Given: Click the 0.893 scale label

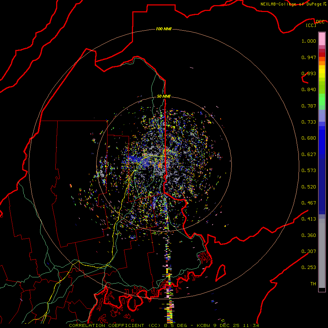Looking at the screenshot, I should pyautogui.click(x=309, y=73).
